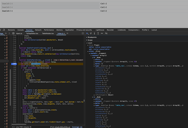
Task: Click the Step out of function icon
Action: tap(98, 33)
